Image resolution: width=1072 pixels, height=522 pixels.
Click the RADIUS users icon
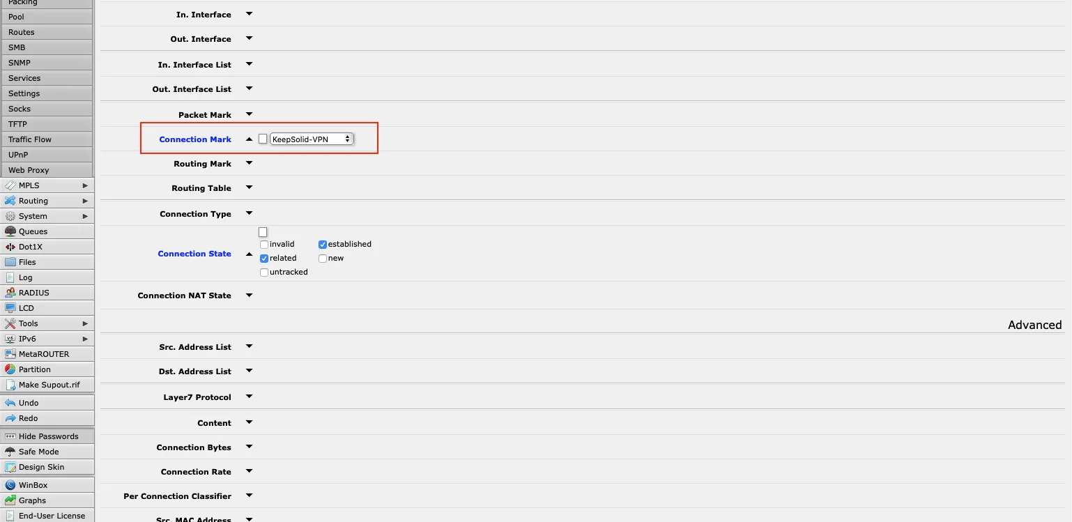tap(10, 293)
